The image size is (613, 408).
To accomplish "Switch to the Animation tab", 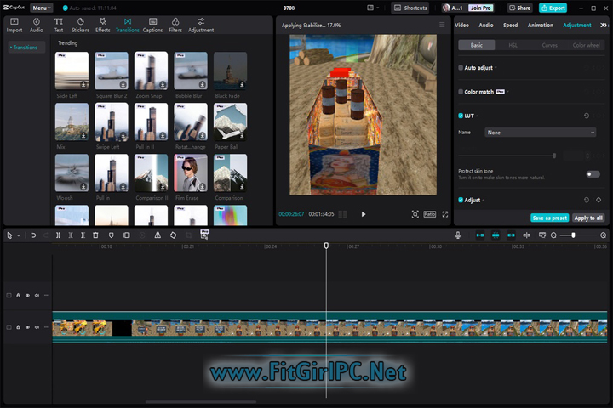I will point(540,25).
